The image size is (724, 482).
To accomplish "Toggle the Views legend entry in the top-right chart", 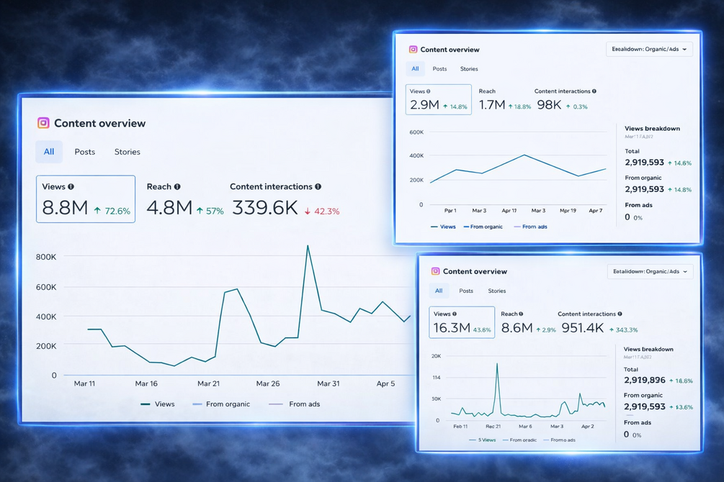I will [x=443, y=227].
